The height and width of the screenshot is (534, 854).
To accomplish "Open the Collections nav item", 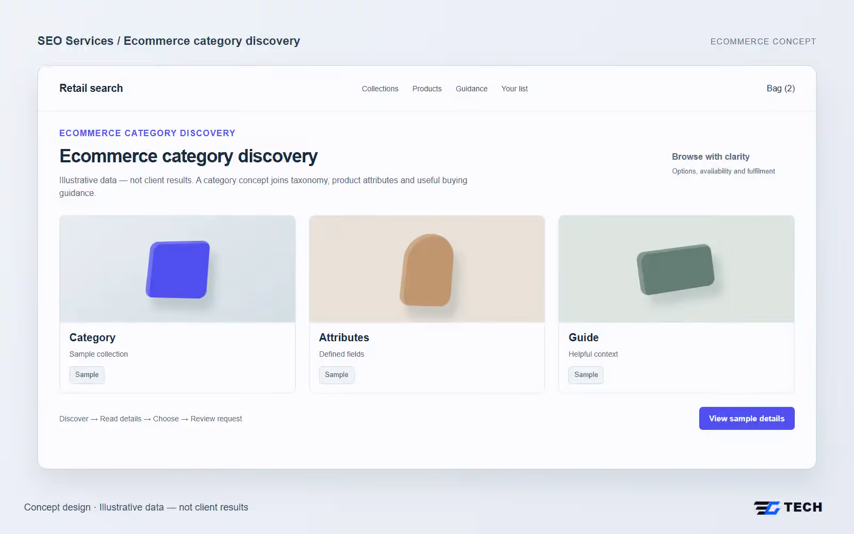I will click(379, 89).
